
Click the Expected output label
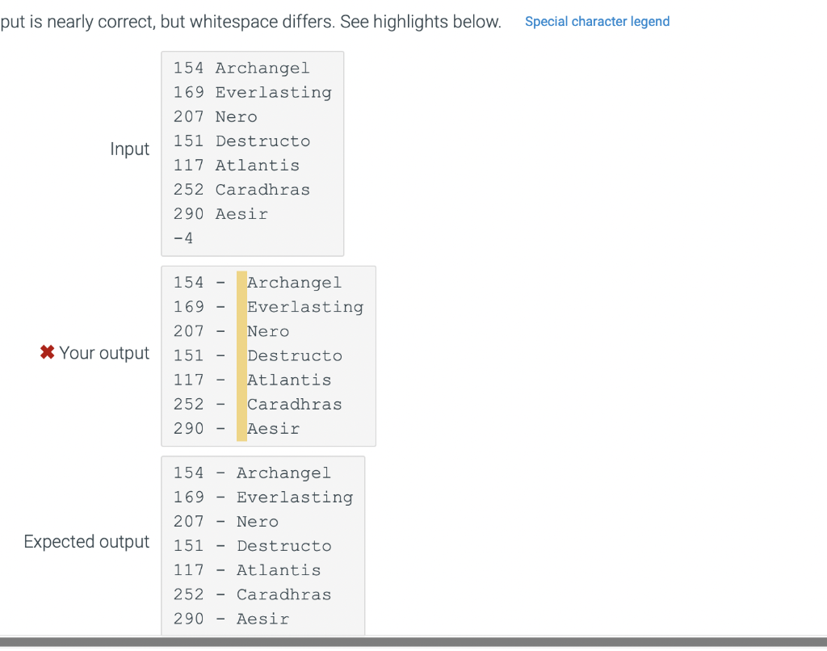pyautogui.click(x=86, y=541)
